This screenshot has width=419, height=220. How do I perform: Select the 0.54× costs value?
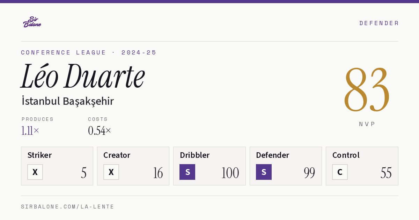point(100,131)
